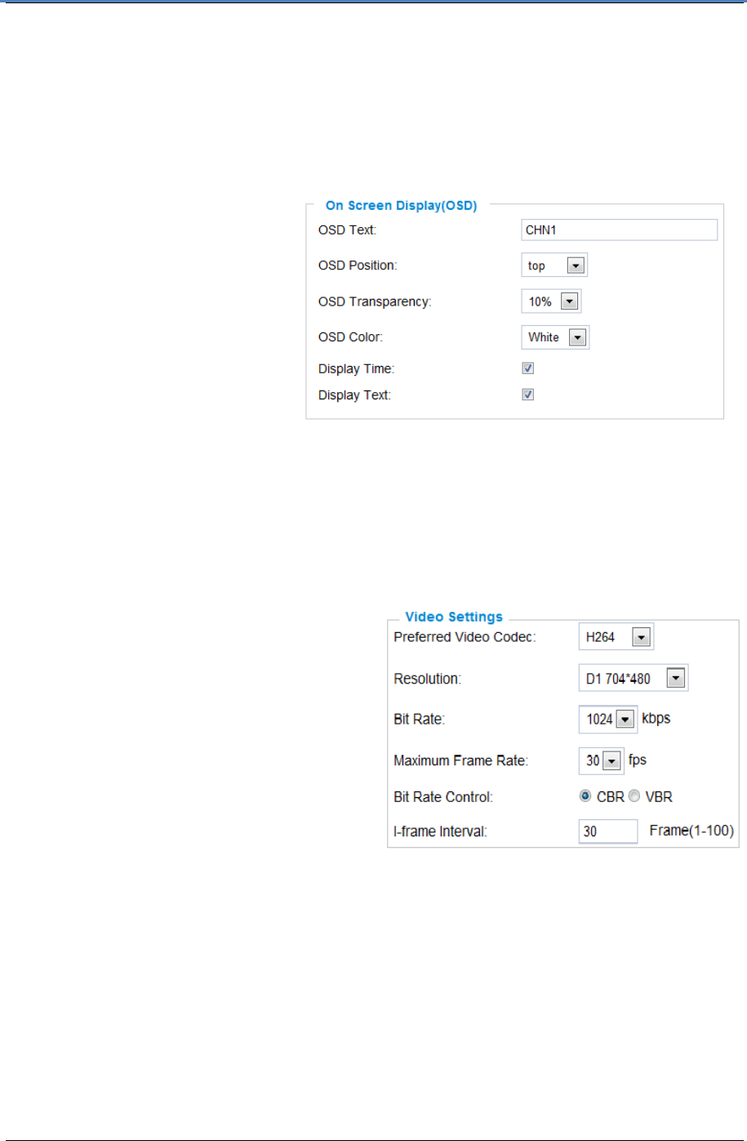Click the 'OSD Color:' label
747x1141 pixels.
click(x=350, y=337)
